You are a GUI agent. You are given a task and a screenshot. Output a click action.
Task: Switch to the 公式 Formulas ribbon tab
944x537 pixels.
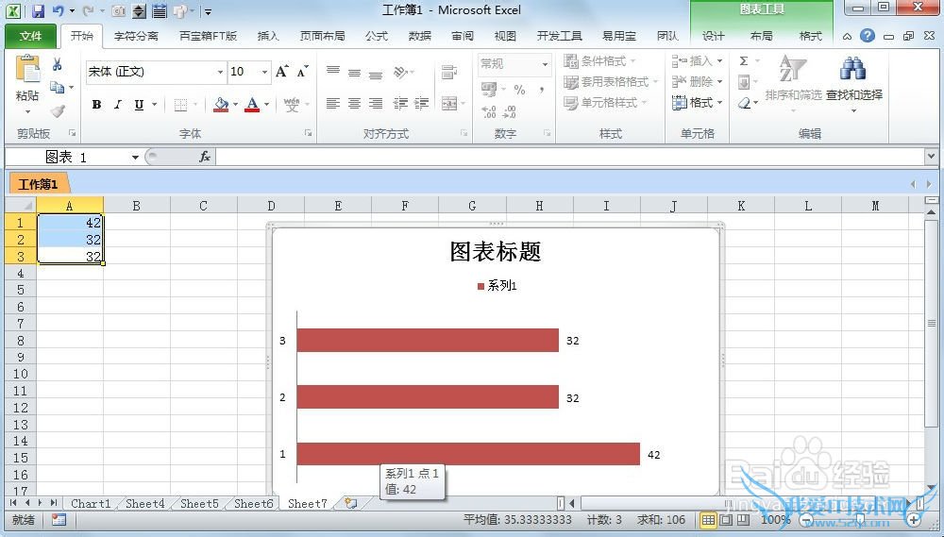click(x=377, y=36)
